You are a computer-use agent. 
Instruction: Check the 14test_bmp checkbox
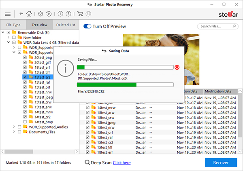(25, 122)
